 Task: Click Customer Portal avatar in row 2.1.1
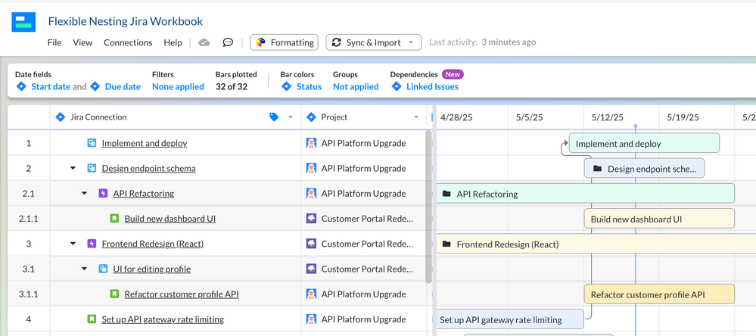tap(312, 219)
